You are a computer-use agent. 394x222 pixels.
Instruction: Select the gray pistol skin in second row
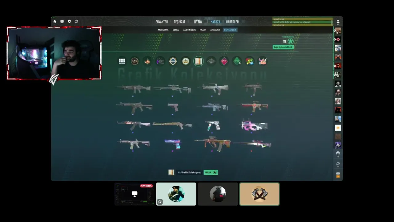point(173,107)
